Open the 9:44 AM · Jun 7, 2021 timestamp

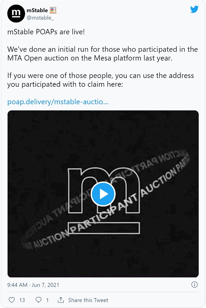33,285
